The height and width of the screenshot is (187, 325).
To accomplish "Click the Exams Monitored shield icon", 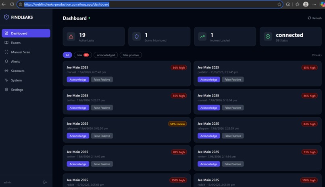I will pos(137,36).
